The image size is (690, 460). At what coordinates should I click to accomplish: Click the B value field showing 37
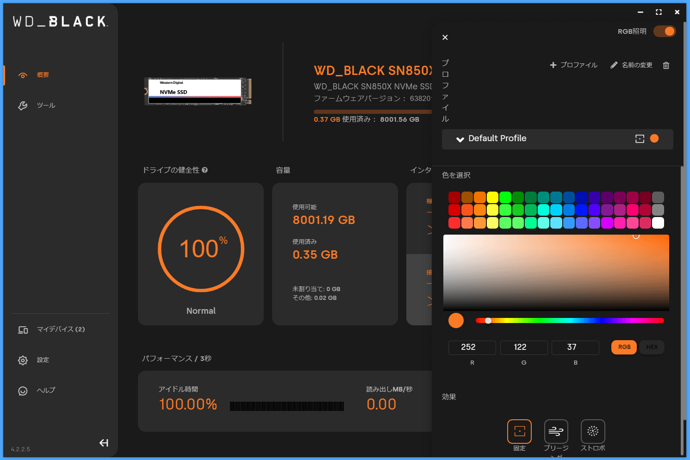575,347
